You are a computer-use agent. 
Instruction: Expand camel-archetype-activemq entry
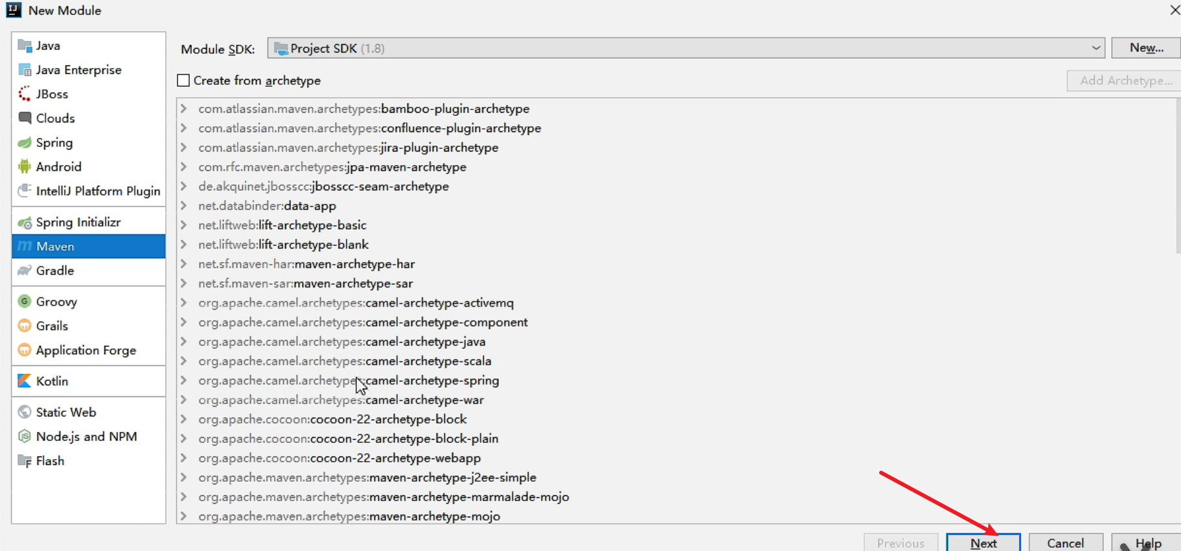pos(184,303)
